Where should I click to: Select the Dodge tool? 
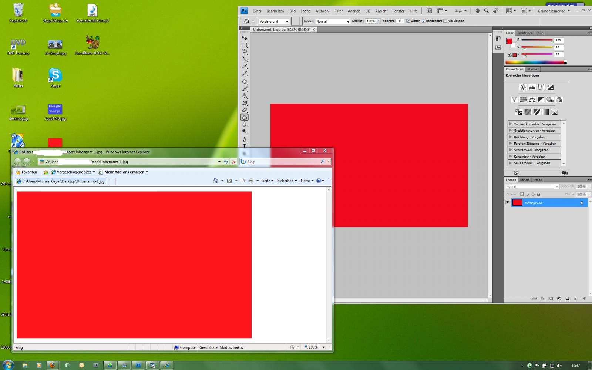pyautogui.click(x=245, y=131)
